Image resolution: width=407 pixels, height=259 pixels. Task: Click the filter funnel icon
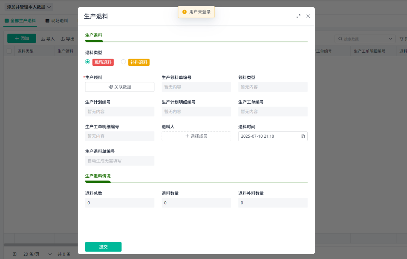[x=402, y=39]
